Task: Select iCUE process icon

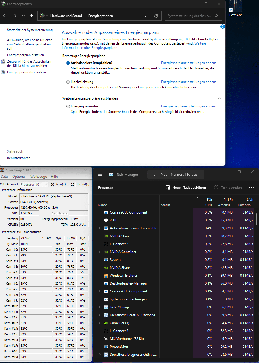Action: [x=106, y=220]
